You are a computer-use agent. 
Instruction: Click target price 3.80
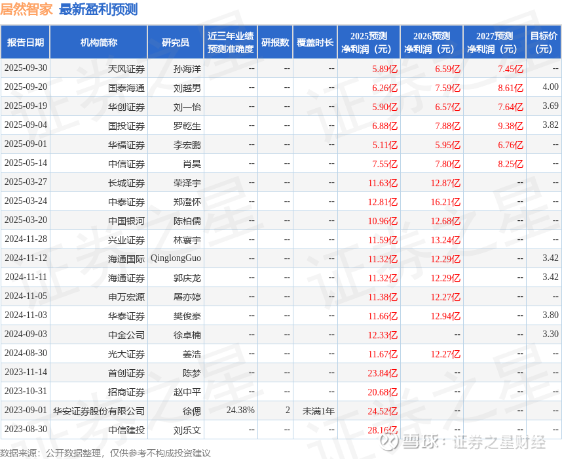[x=550, y=315]
